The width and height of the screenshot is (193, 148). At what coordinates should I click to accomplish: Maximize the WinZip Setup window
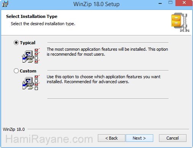tap(170, 3)
